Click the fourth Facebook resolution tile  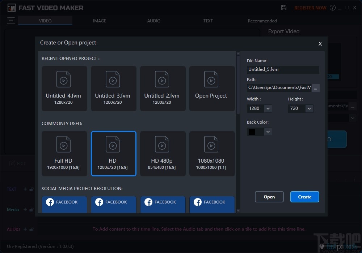(212, 204)
